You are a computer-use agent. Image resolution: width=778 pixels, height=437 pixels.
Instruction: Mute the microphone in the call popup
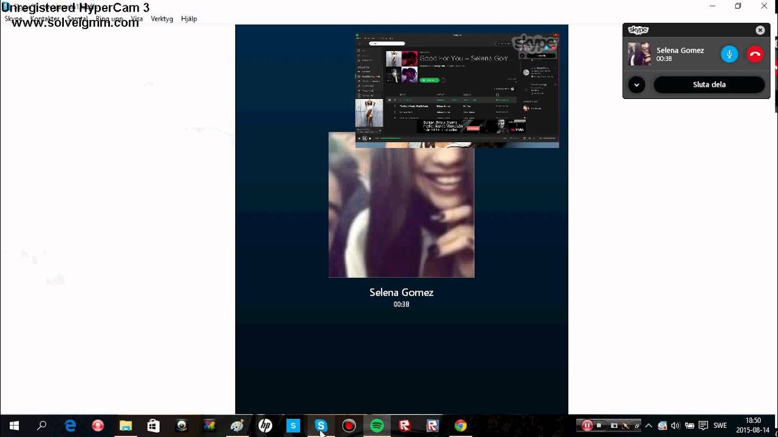tap(729, 54)
